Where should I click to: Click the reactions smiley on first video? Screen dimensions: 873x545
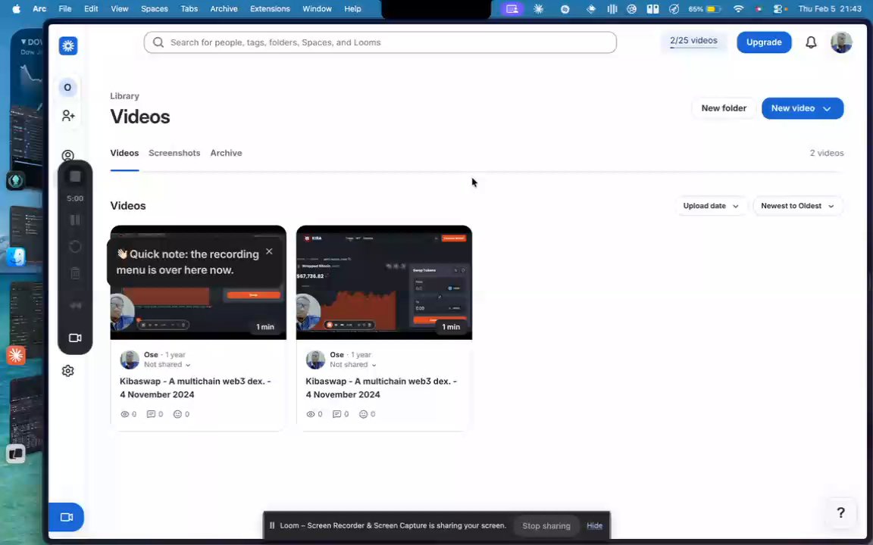point(177,414)
